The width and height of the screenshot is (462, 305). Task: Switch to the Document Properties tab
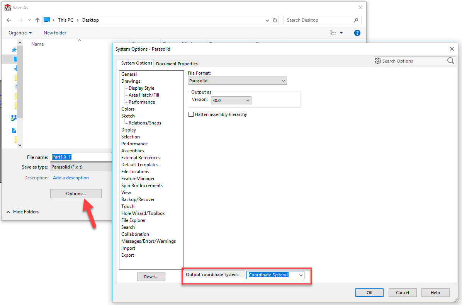click(x=177, y=64)
